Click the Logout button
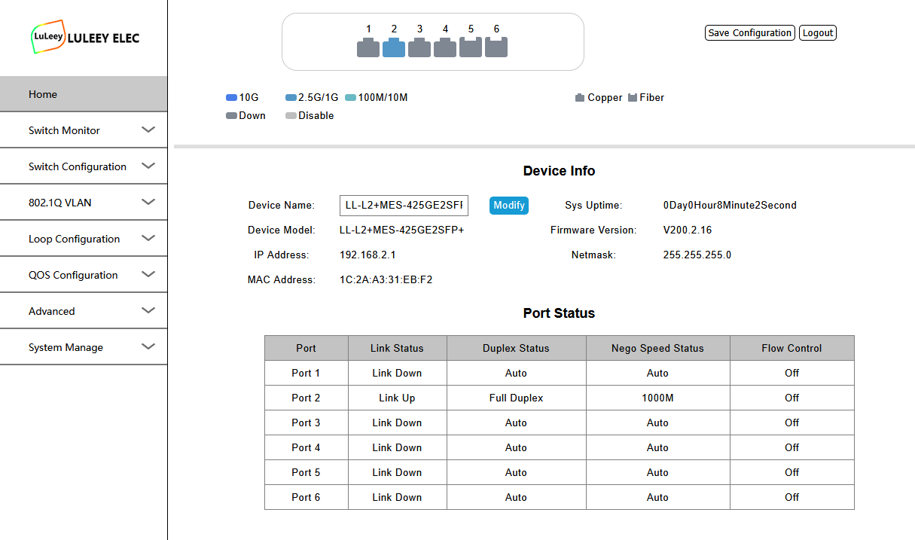The width and height of the screenshot is (915, 540). (x=818, y=33)
